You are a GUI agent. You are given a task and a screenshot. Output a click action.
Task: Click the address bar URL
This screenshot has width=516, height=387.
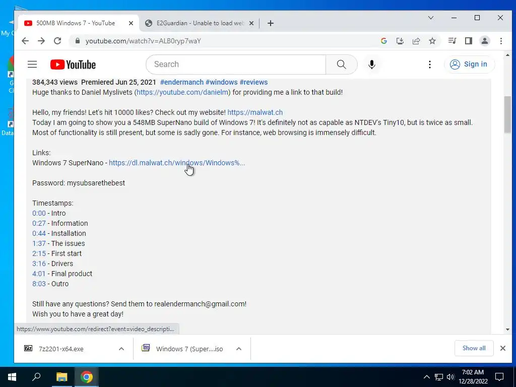pyautogui.click(x=143, y=41)
